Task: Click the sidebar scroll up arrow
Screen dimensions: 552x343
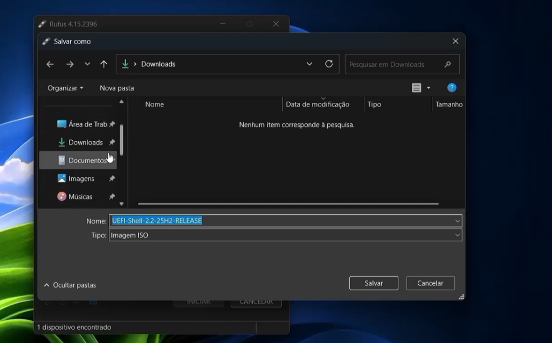Action: [121, 102]
